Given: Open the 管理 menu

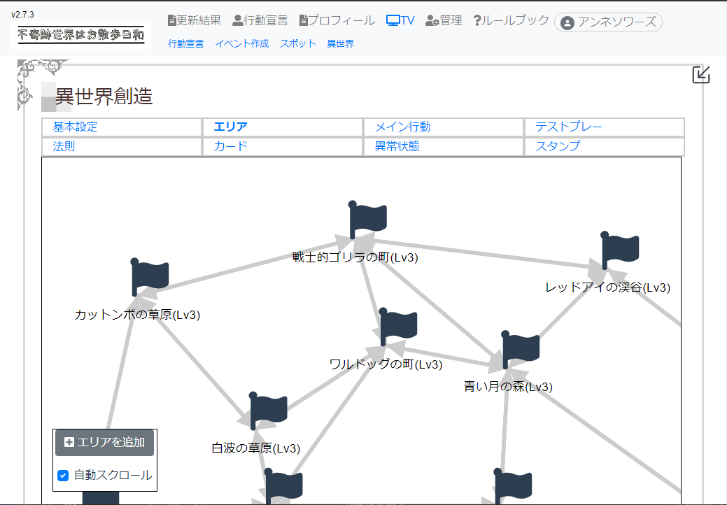Looking at the screenshot, I should (x=444, y=20).
